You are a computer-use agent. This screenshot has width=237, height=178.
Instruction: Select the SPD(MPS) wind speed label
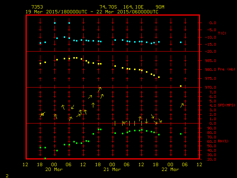click(226, 105)
